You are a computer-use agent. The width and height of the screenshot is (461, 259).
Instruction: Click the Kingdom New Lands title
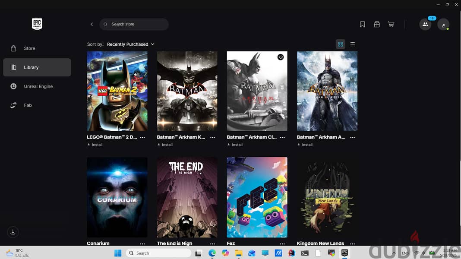pos(320,243)
